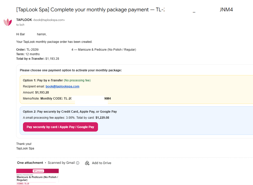
Task: Show recipient details via 'to bch'
Action: (x=20, y=25)
